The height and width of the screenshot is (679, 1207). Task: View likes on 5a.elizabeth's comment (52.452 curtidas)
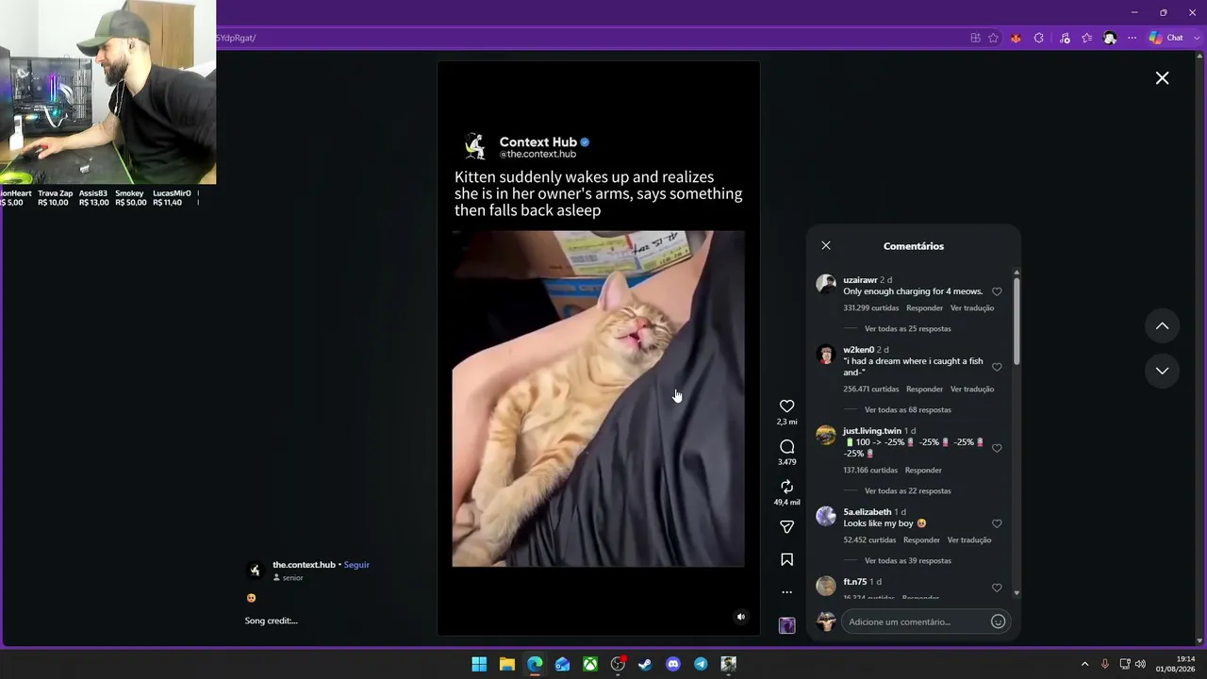pyautogui.click(x=869, y=540)
